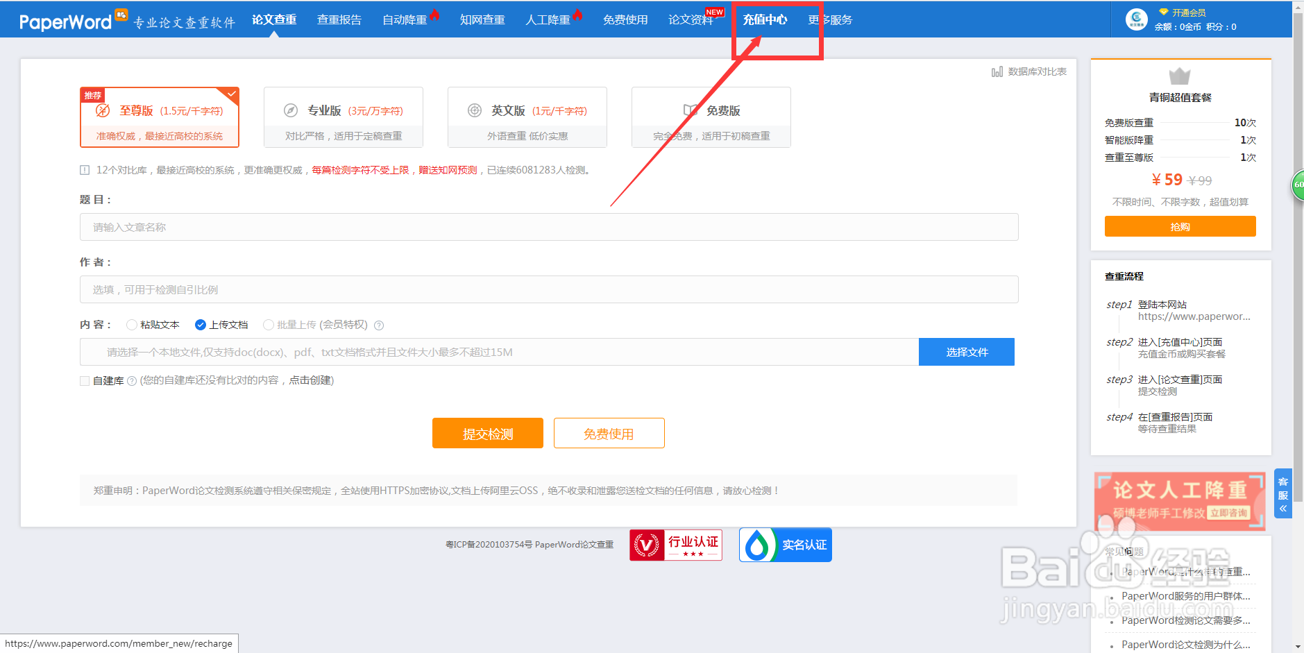Click the ¥59 price text
This screenshot has height=653, width=1304.
tap(1167, 180)
